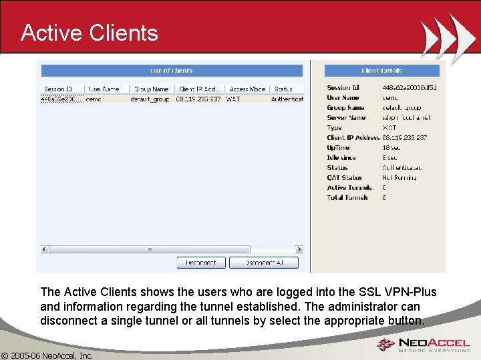Select the session ID cell in client row
481x360 pixels.
point(62,99)
